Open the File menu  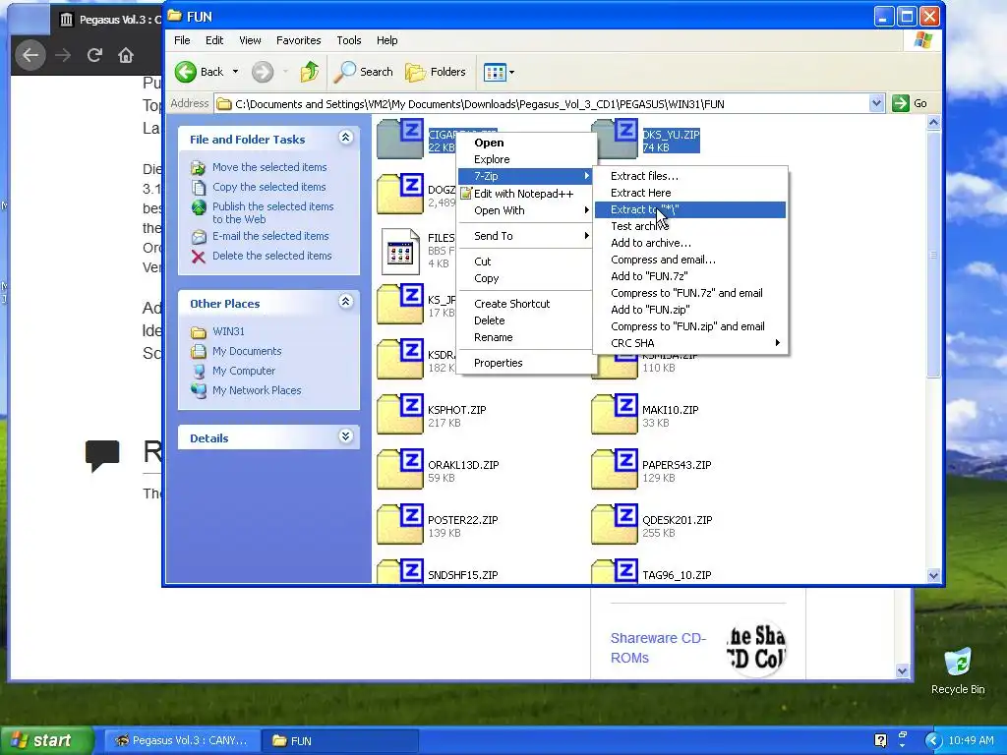(182, 40)
